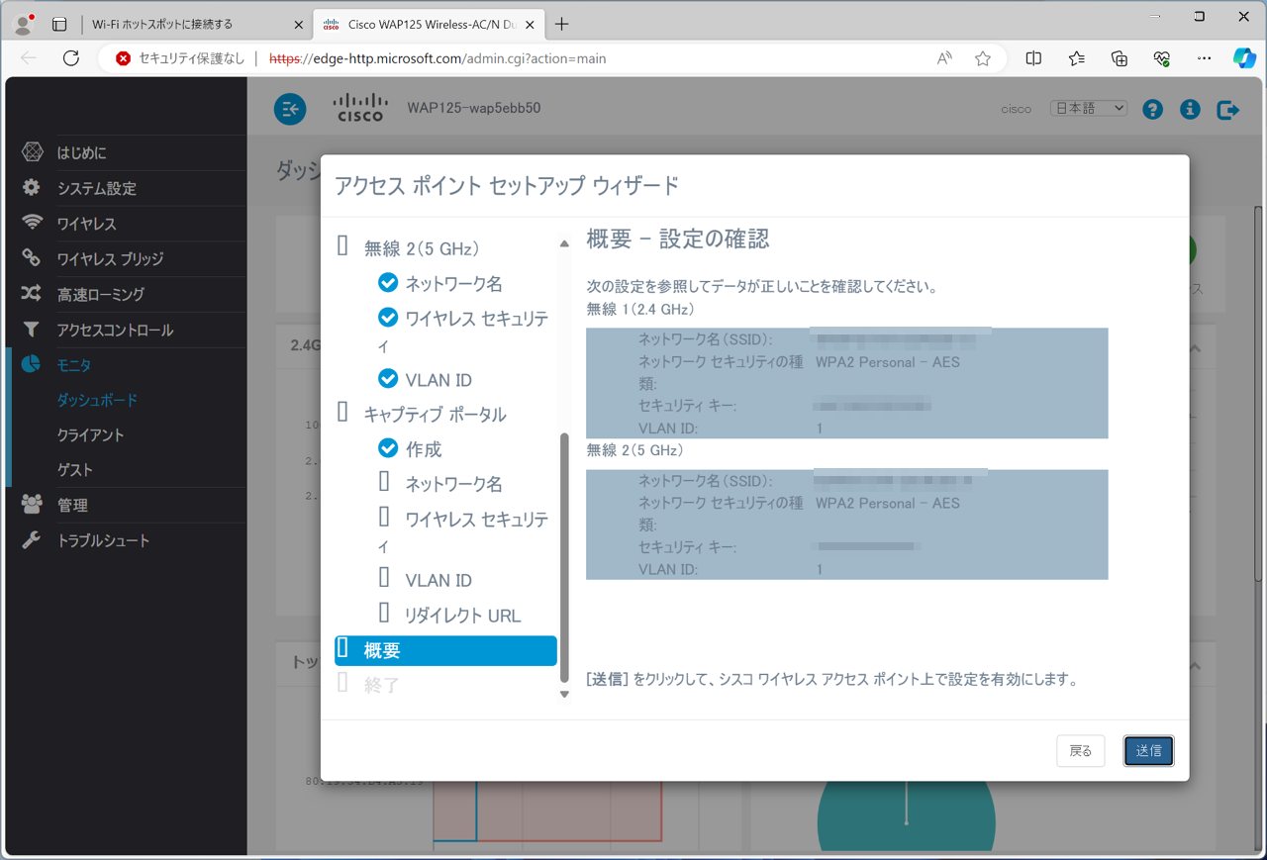Click the トラブルシュート wrench icon
This screenshot has width=1267, height=860.
tap(32, 540)
